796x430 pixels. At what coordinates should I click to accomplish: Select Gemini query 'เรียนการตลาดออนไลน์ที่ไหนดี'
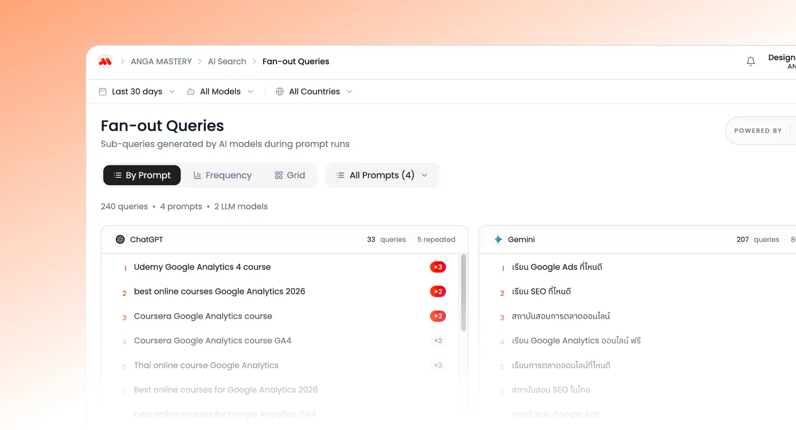pos(561,365)
